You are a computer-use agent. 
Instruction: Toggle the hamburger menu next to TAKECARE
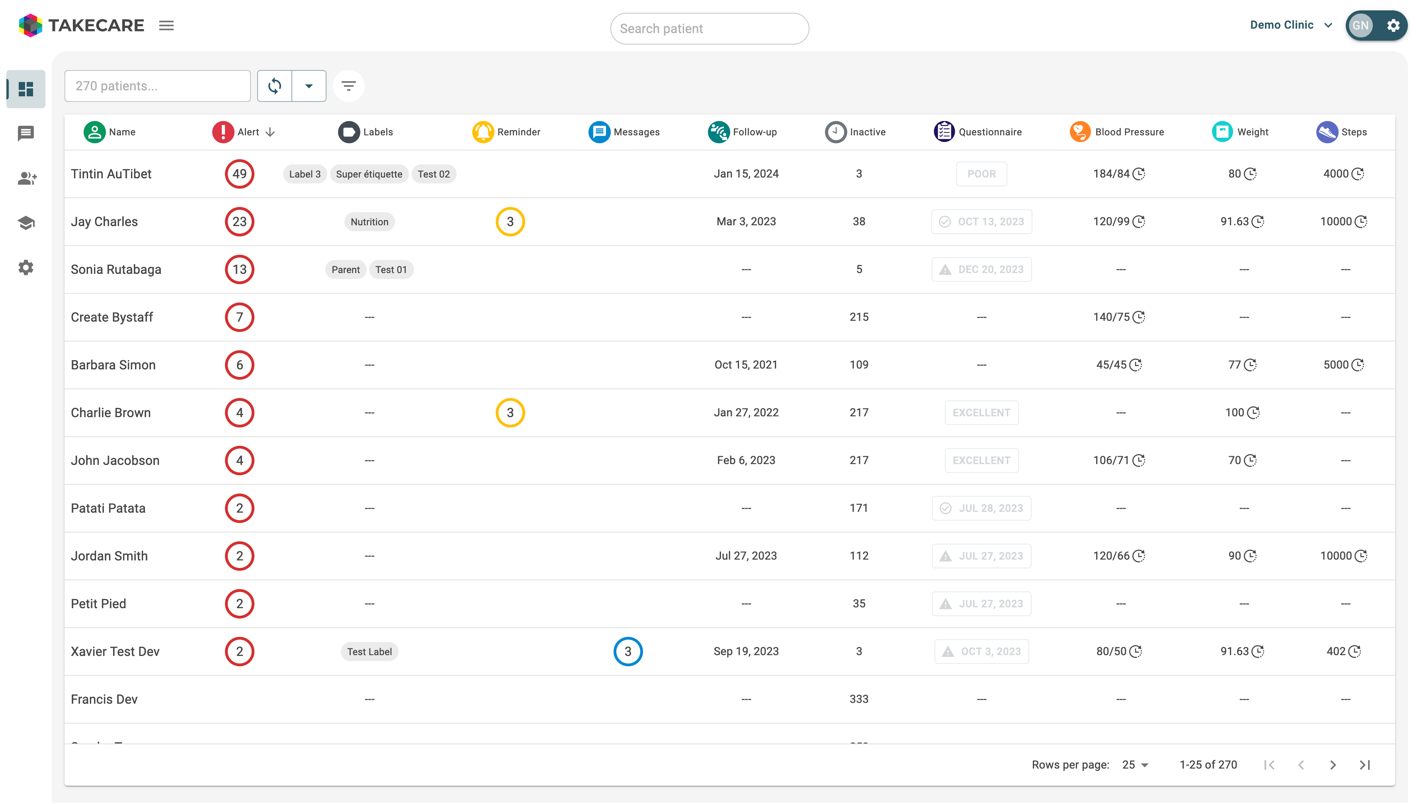coord(166,25)
